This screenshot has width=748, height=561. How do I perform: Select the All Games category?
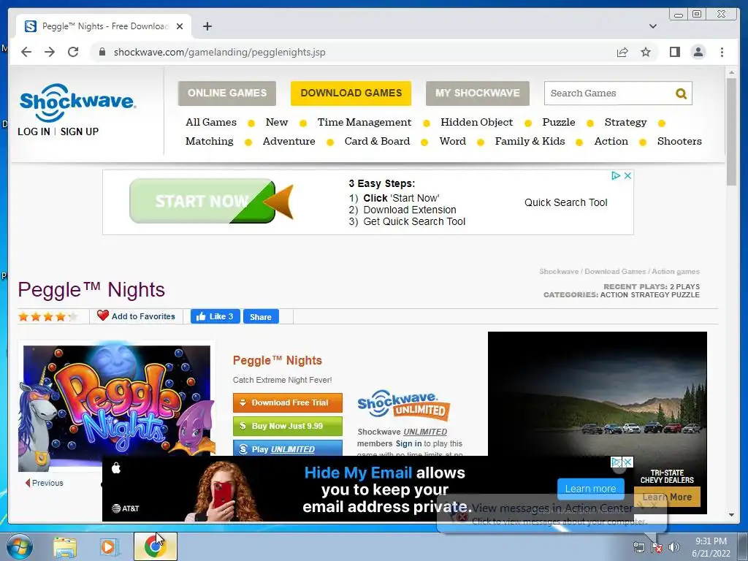click(211, 122)
